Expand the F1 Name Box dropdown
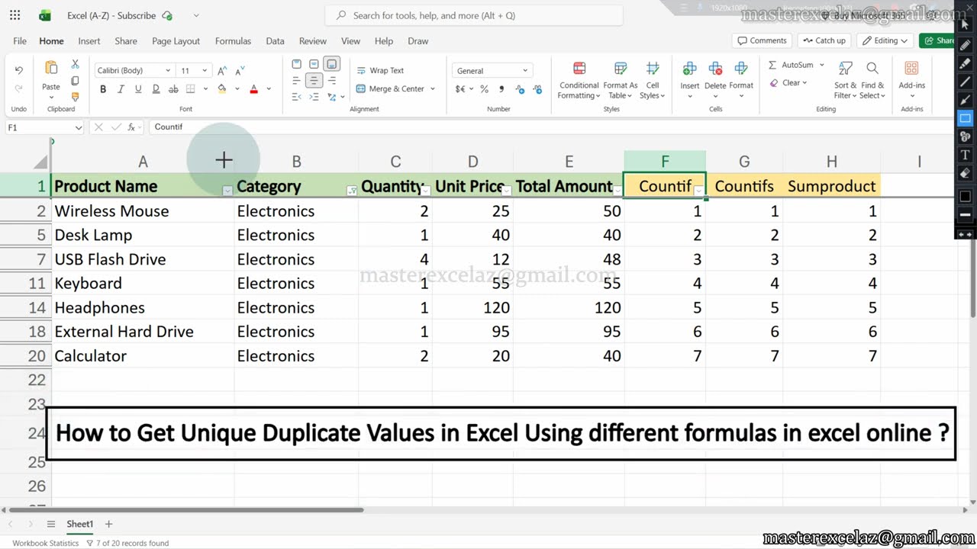 tap(79, 127)
